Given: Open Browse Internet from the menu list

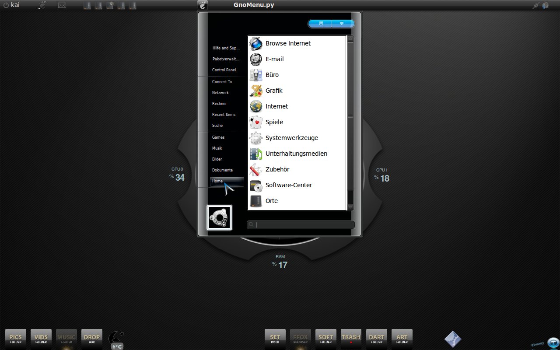Looking at the screenshot, I should 297,43.
